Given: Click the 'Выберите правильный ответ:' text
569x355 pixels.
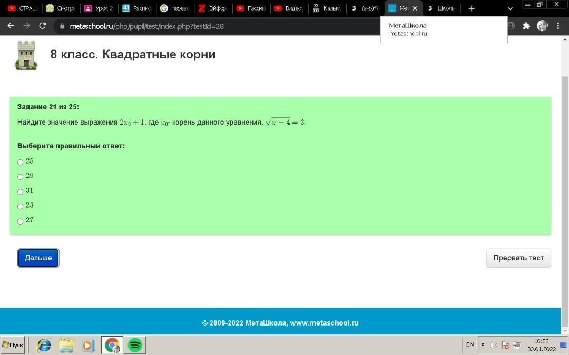Looking at the screenshot, I should (x=71, y=146).
